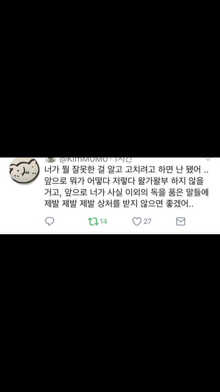Like the tweet with the heart icon
220x392 pixels.
tap(137, 221)
